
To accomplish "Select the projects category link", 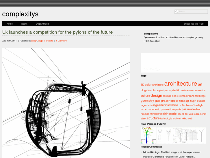I will [49, 41].
